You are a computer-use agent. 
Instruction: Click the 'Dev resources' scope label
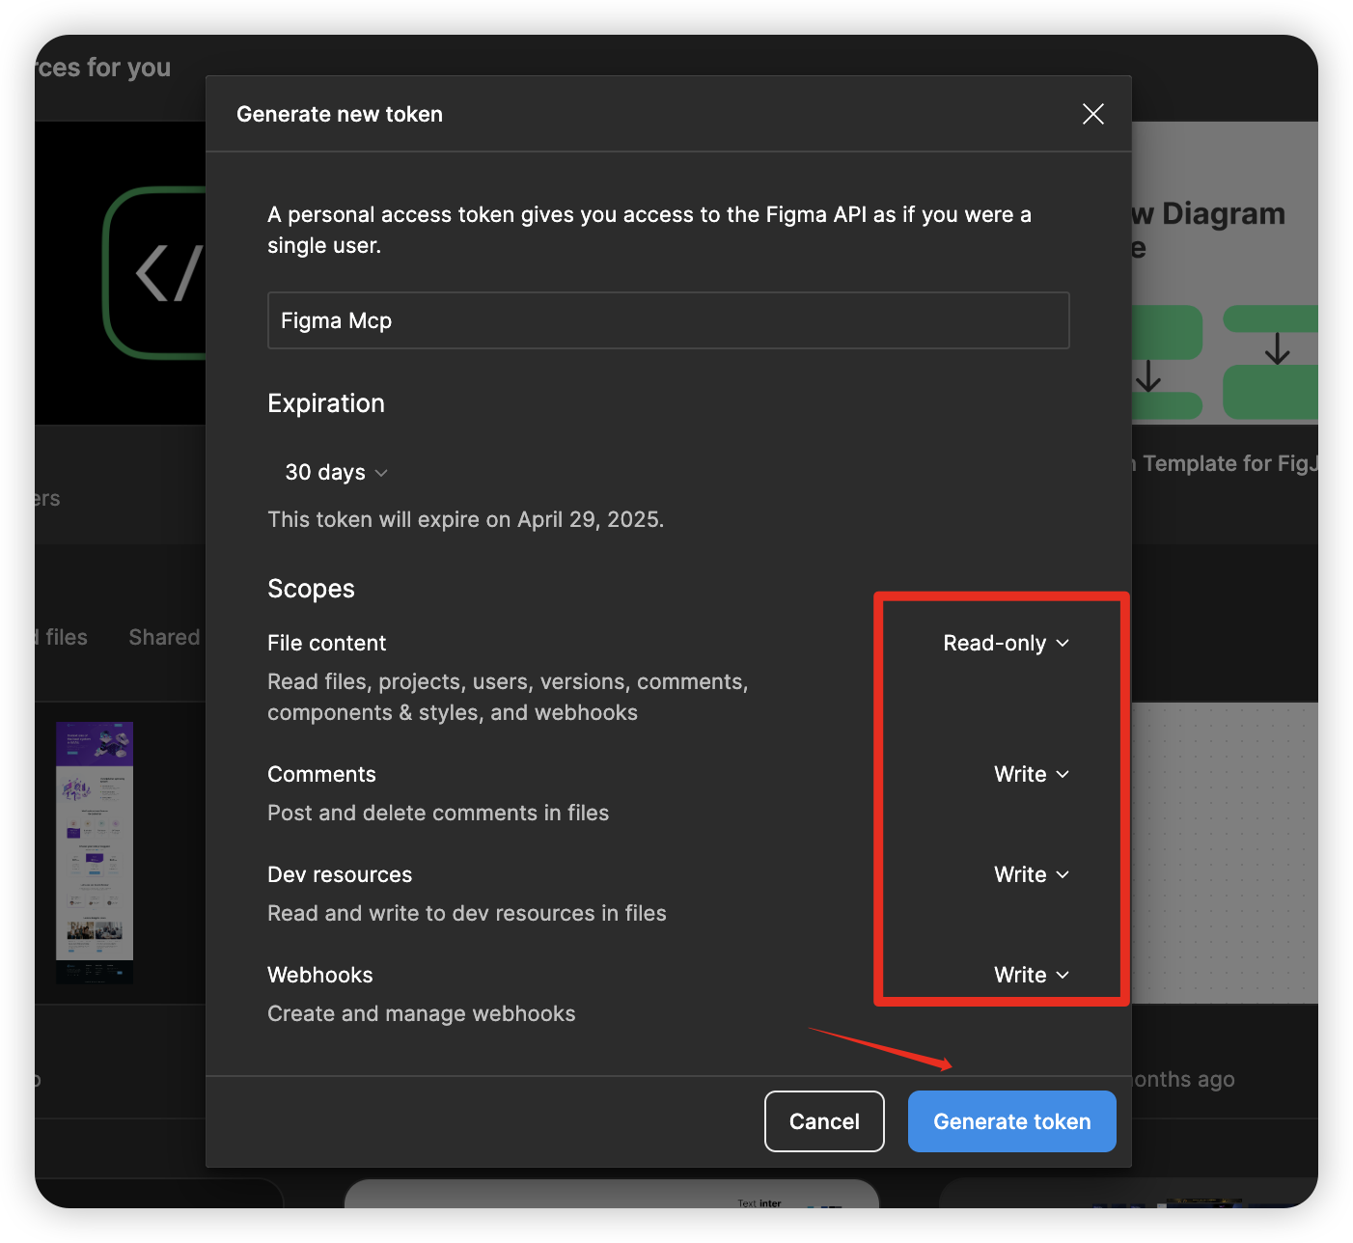click(x=340, y=874)
